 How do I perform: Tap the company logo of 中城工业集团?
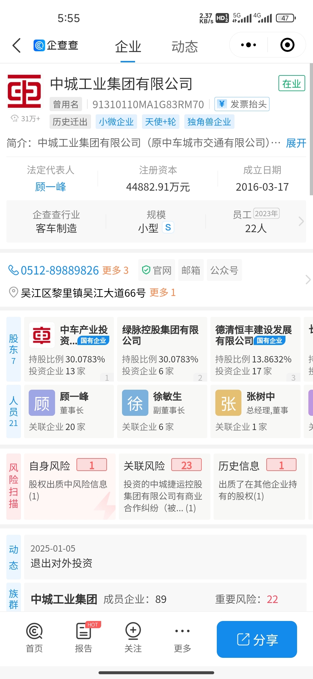(24, 91)
